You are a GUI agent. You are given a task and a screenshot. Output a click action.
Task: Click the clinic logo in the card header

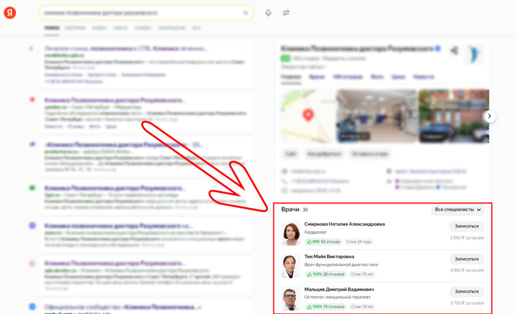tap(473, 54)
